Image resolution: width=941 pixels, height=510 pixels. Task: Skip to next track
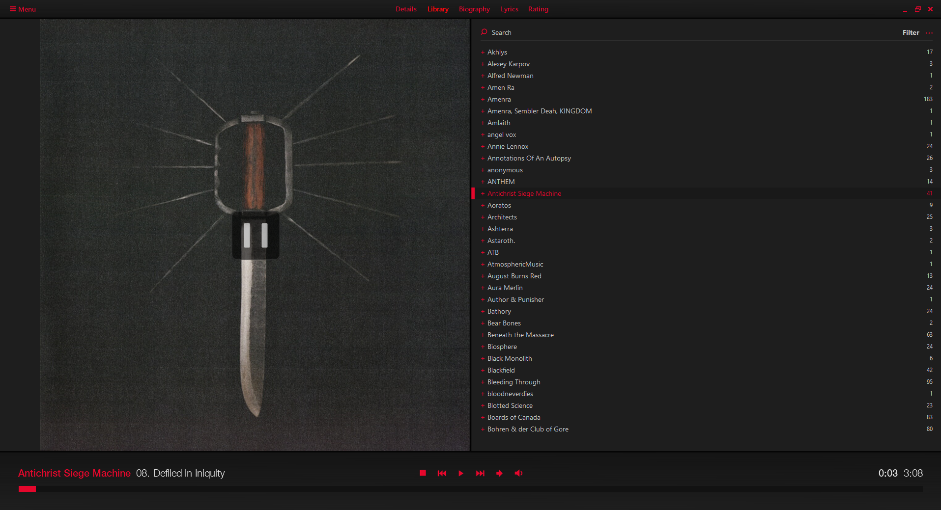[x=480, y=473]
